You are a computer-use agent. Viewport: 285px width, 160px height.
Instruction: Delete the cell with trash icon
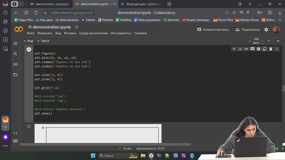(271, 49)
